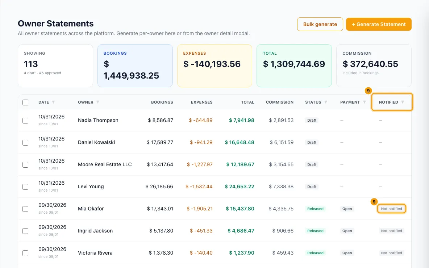
Task: Select the Commission summary card
Action: [374, 66]
